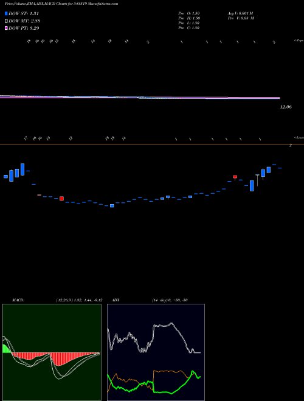Screen dimensions: 304x401
Task: Click the 'Pre L: 1.50' value
Action: (x=189, y=23)
